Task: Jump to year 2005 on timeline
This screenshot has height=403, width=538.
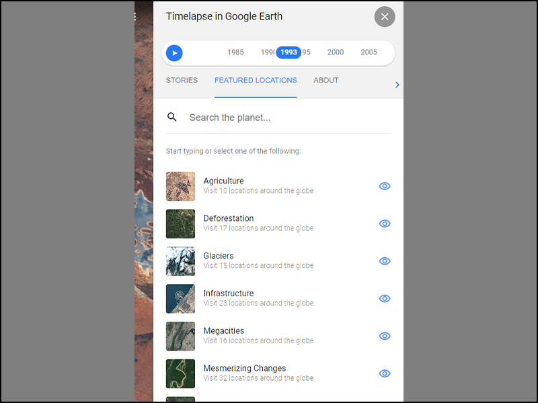Action: tap(369, 52)
